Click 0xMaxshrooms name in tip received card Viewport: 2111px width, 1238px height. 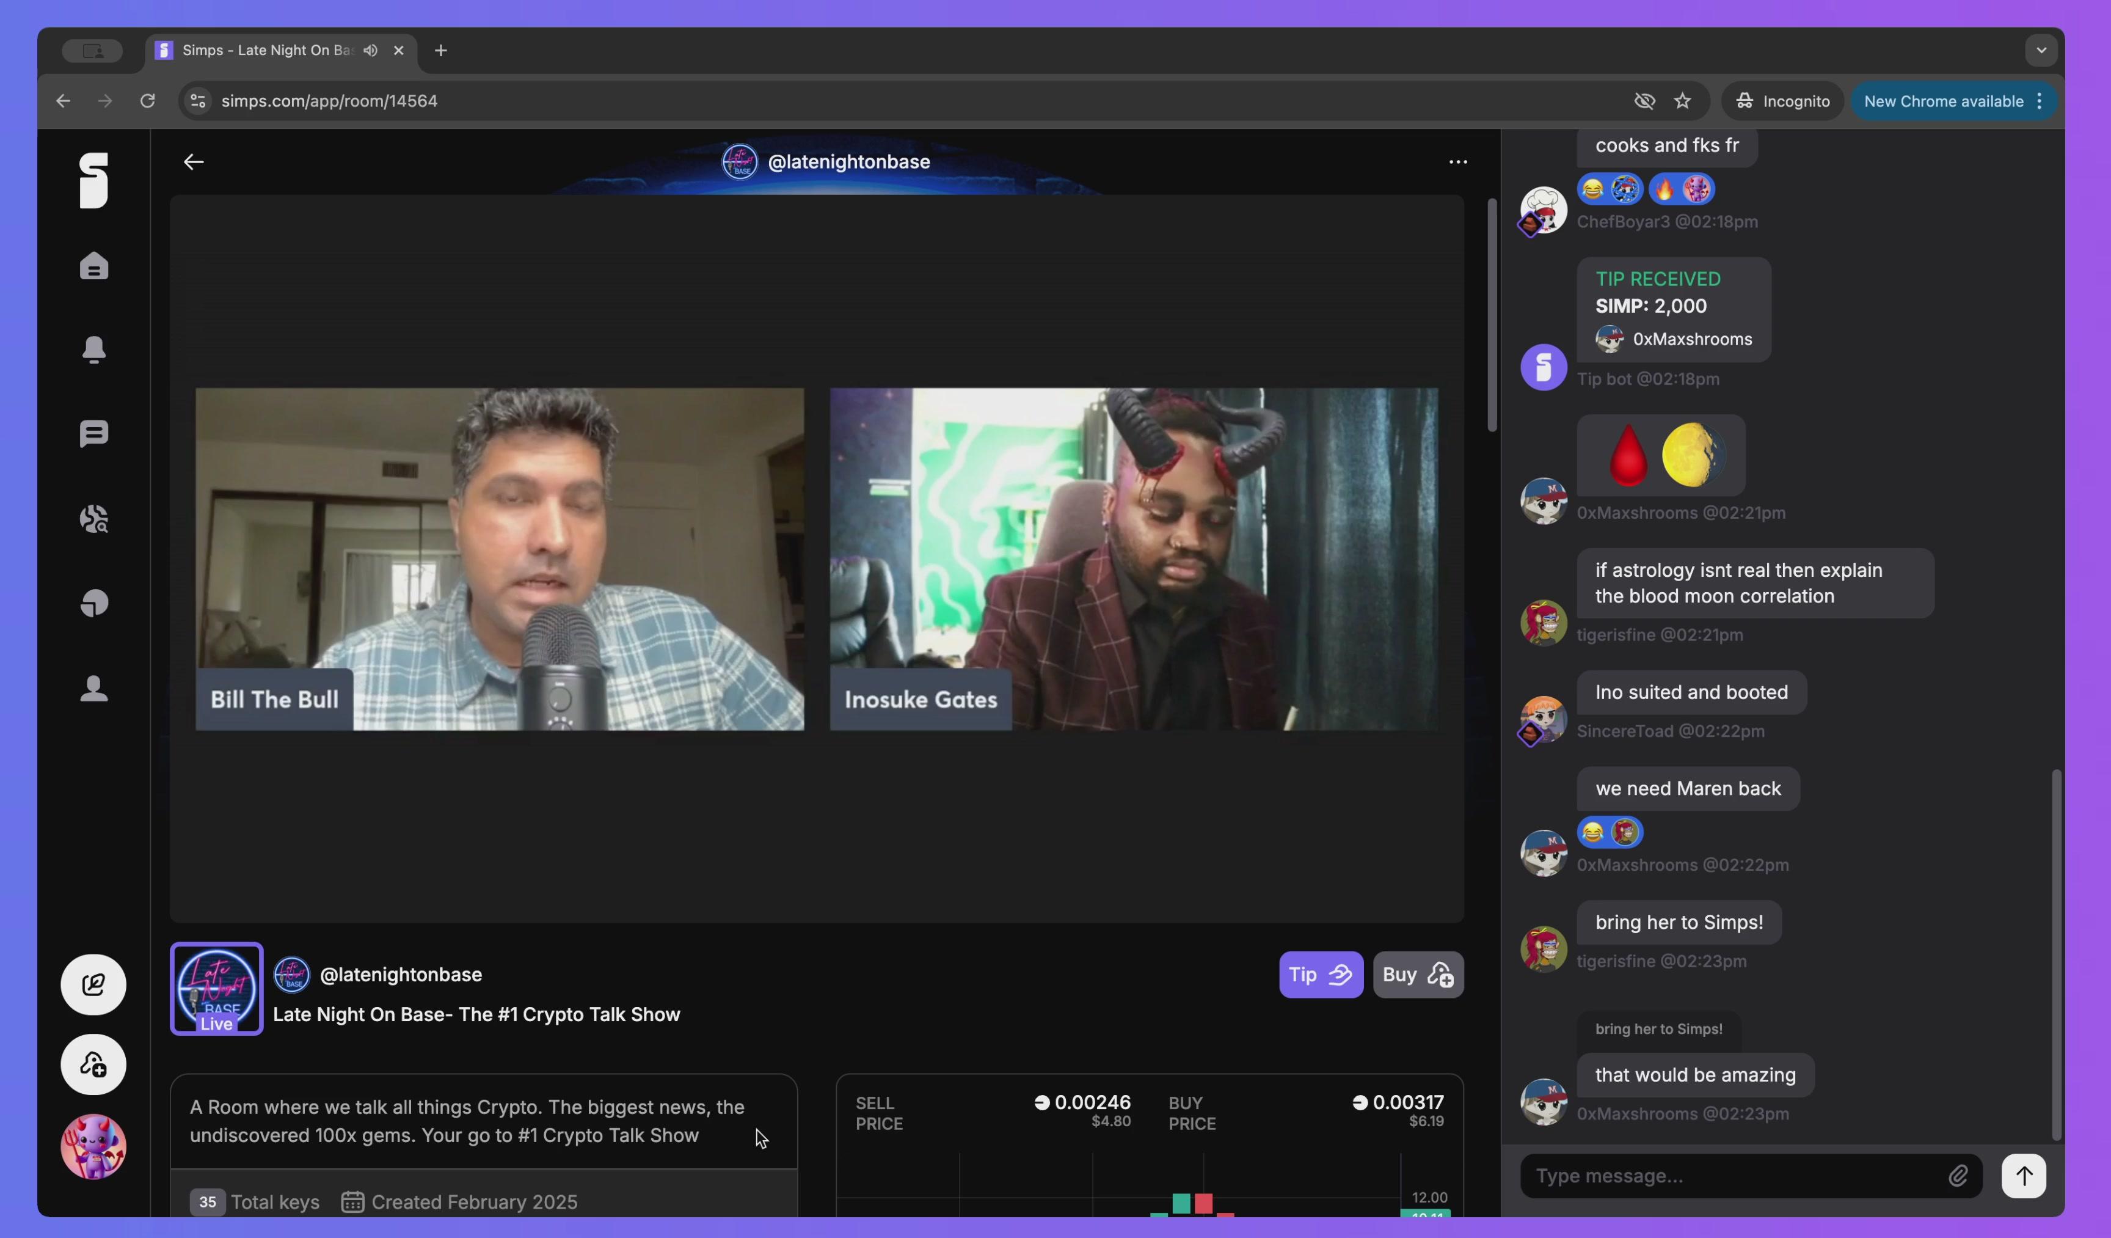[1692, 340]
